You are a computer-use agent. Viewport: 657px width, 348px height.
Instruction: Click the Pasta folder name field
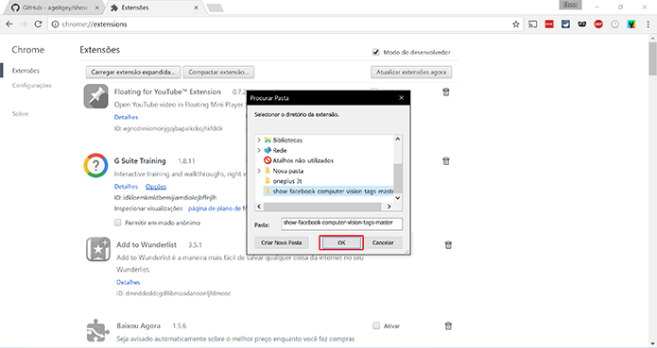(x=341, y=224)
